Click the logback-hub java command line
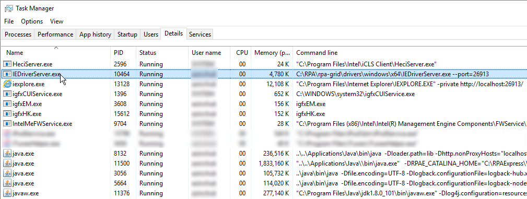The image size is (527, 199). click(x=412, y=173)
